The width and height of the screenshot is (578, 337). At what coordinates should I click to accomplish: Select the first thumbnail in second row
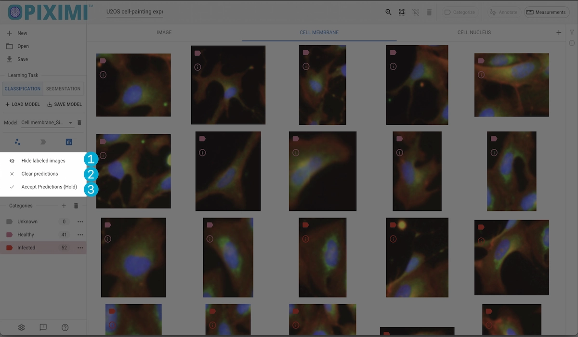pyautogui.click(x=133, y=171)
